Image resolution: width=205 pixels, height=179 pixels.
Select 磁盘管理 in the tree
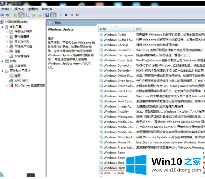point(20,66)
